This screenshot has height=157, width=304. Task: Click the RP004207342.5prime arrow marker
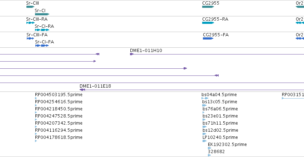pos(36,127)
